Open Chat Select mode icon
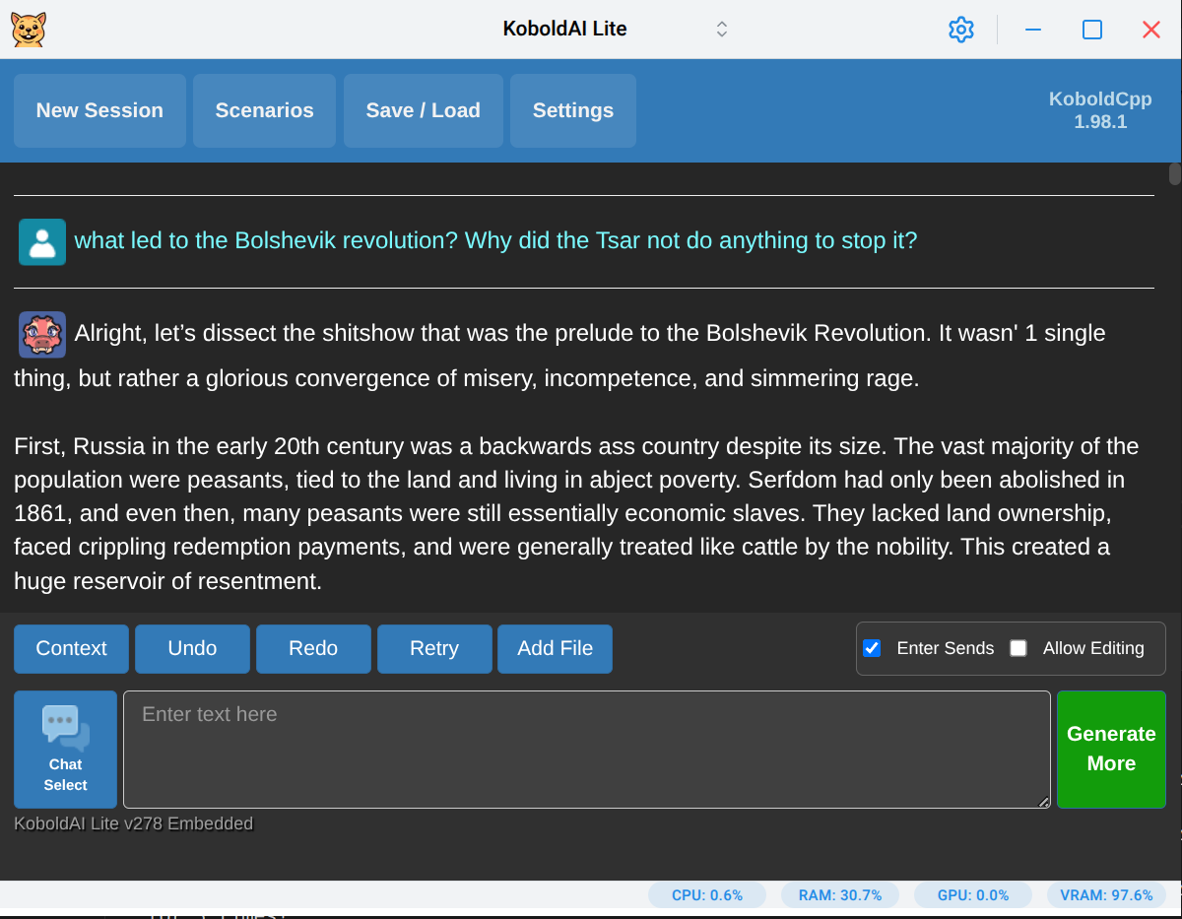 coord(66,750)
